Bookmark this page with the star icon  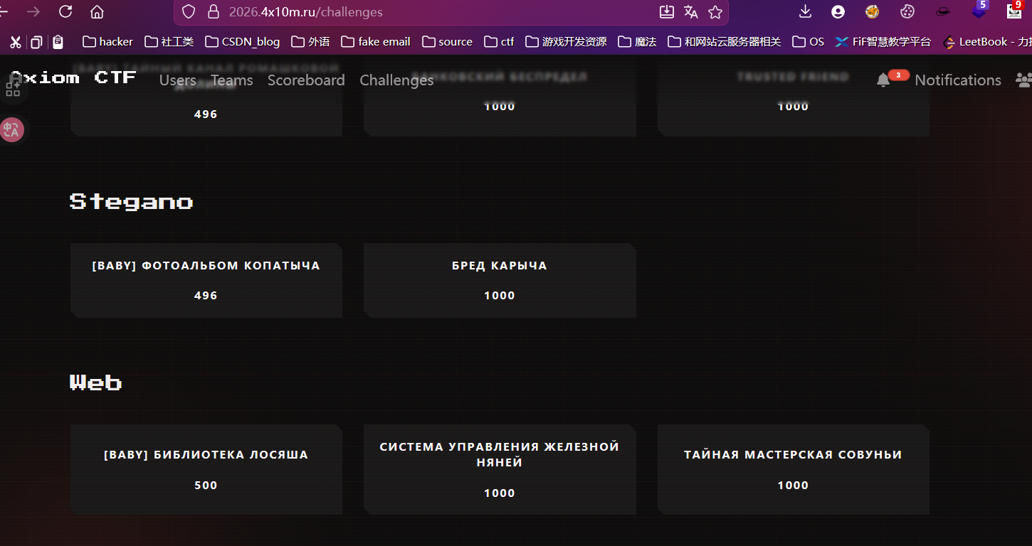(715, 11)
